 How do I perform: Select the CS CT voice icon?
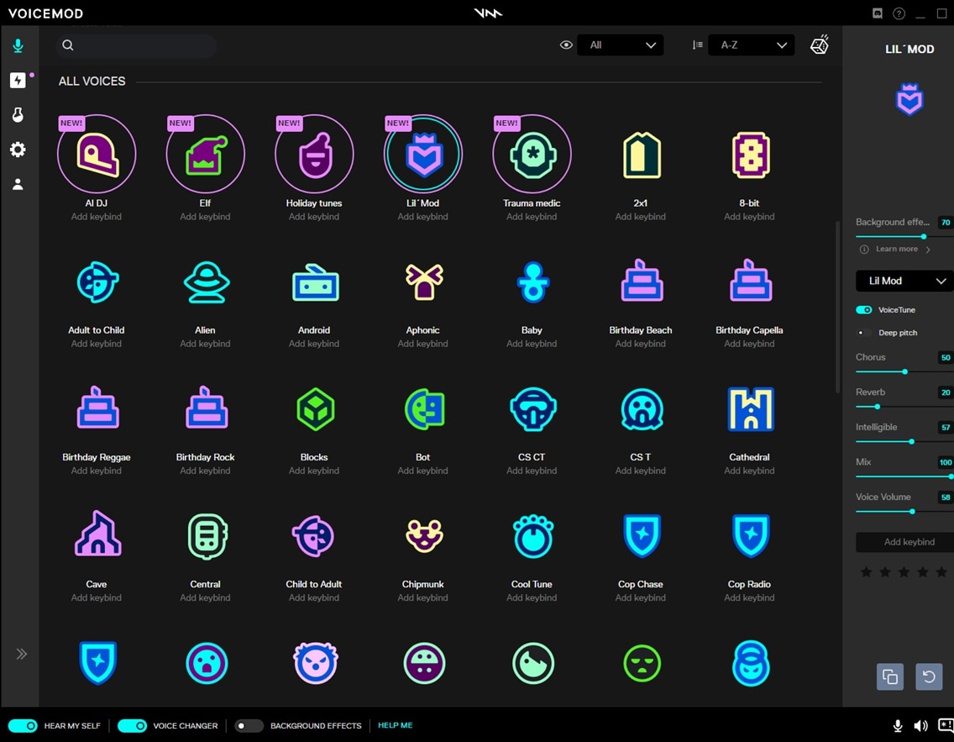533,409
